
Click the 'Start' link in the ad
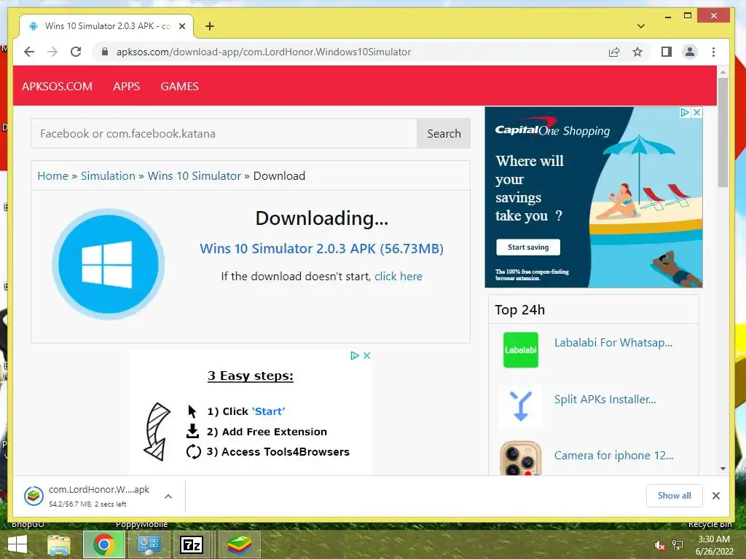click(x=268, y=412)
